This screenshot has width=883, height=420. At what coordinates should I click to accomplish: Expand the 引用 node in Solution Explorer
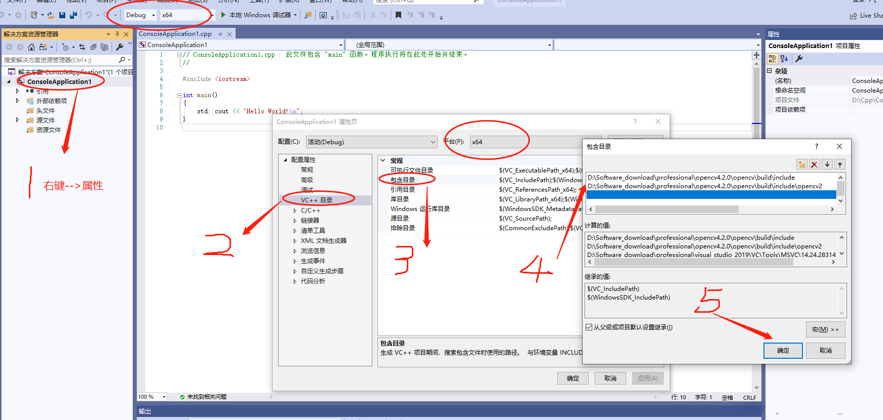click(17, 91)
